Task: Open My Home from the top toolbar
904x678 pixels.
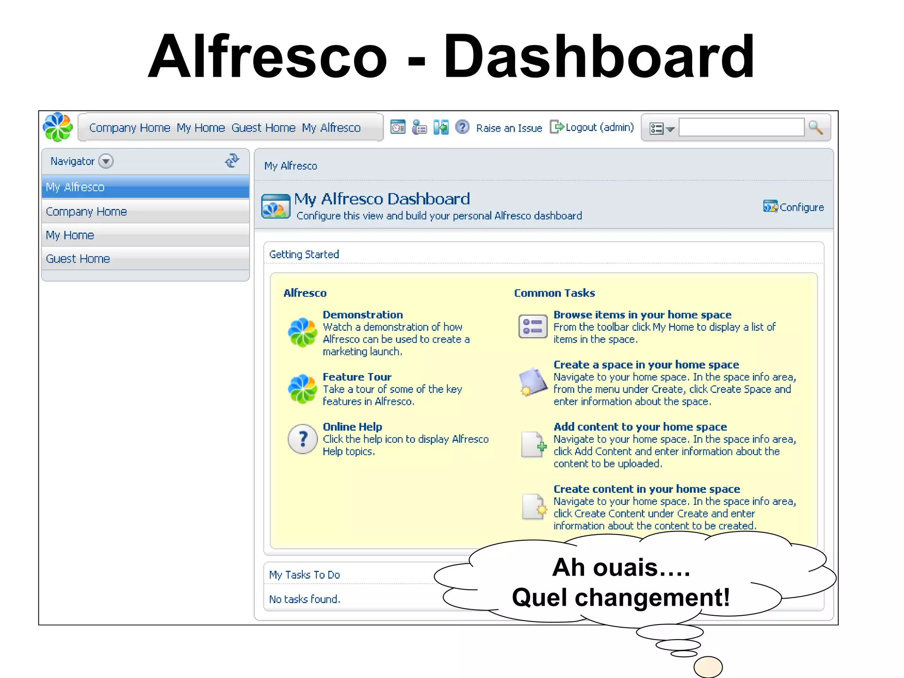Action: pos(201,128)
